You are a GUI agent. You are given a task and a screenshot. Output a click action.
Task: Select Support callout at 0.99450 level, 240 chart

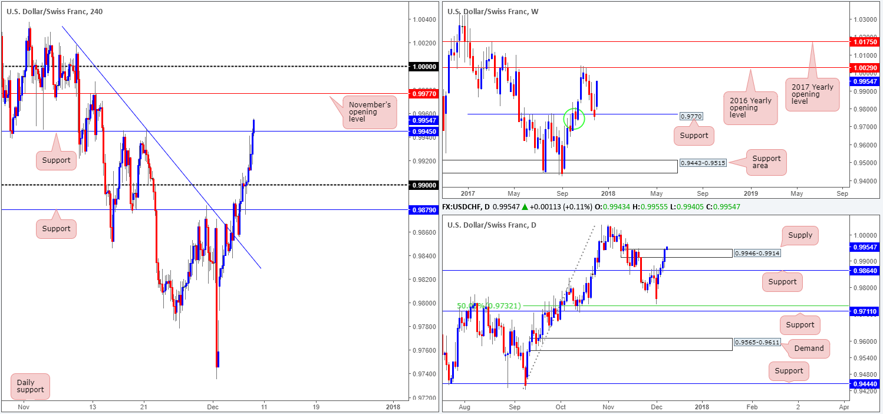56,160
